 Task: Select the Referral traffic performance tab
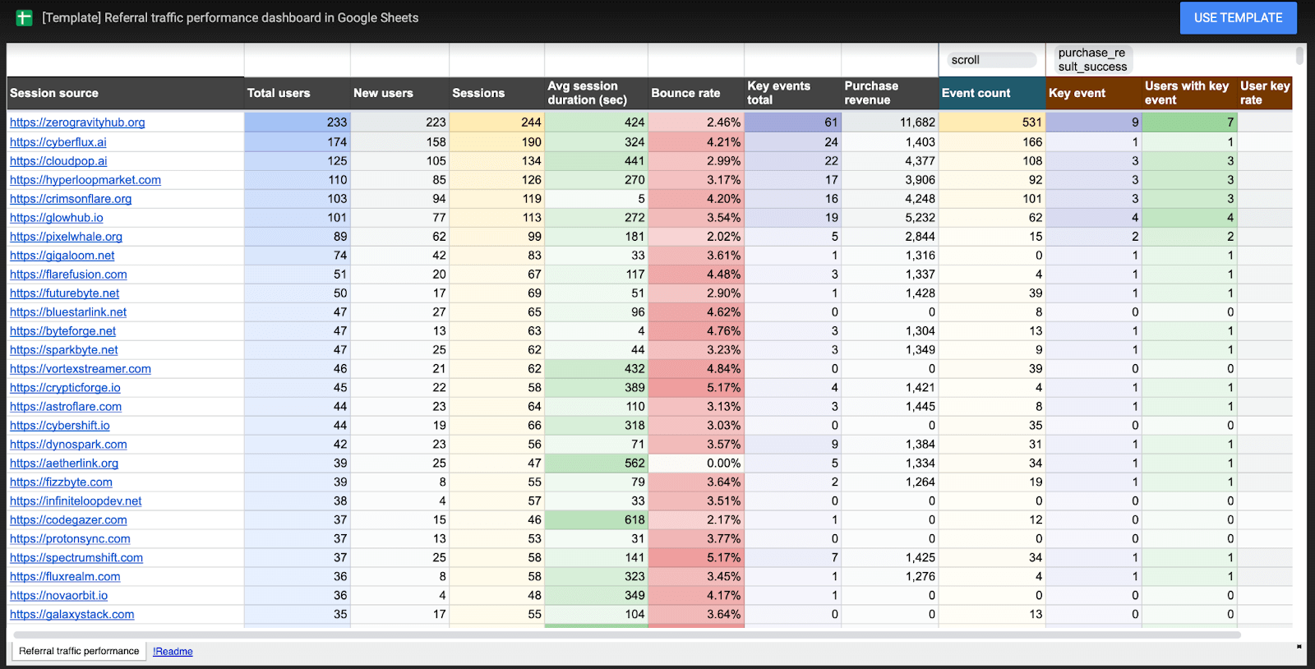79,651
